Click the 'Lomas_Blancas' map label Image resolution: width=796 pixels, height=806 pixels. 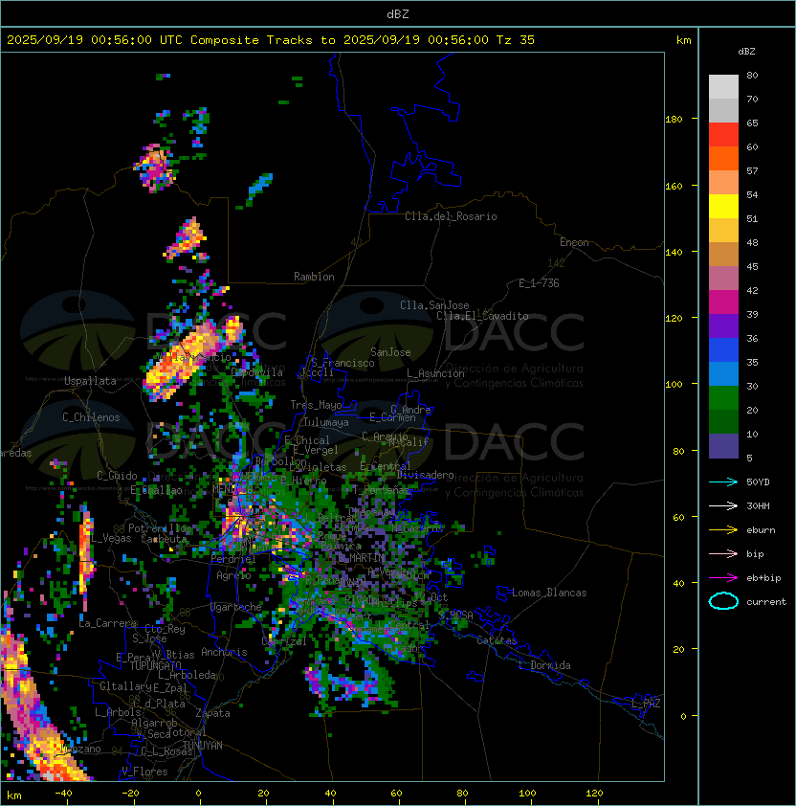[549, 593]
